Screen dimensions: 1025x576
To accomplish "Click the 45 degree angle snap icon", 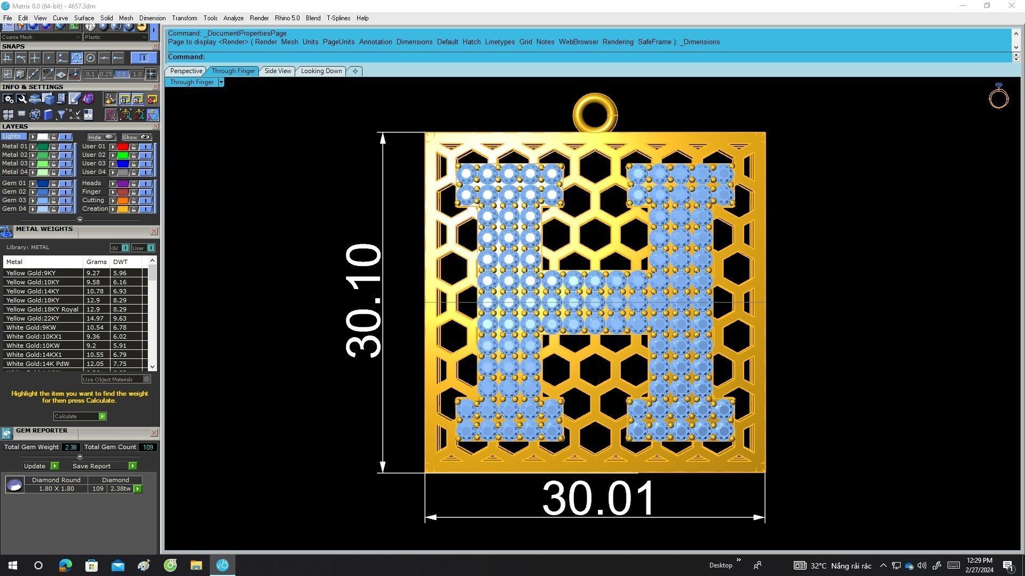I will [48, 74].
